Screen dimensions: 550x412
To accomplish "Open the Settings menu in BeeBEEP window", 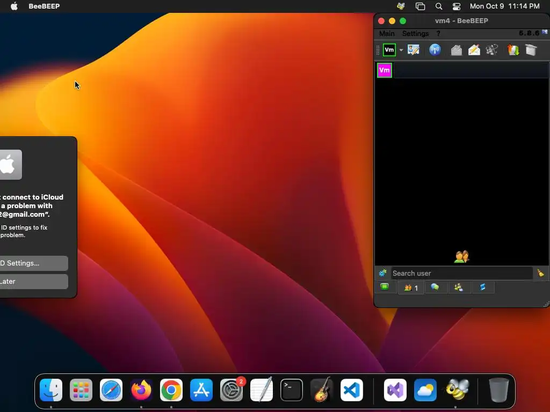I will [x=415, y=34].
